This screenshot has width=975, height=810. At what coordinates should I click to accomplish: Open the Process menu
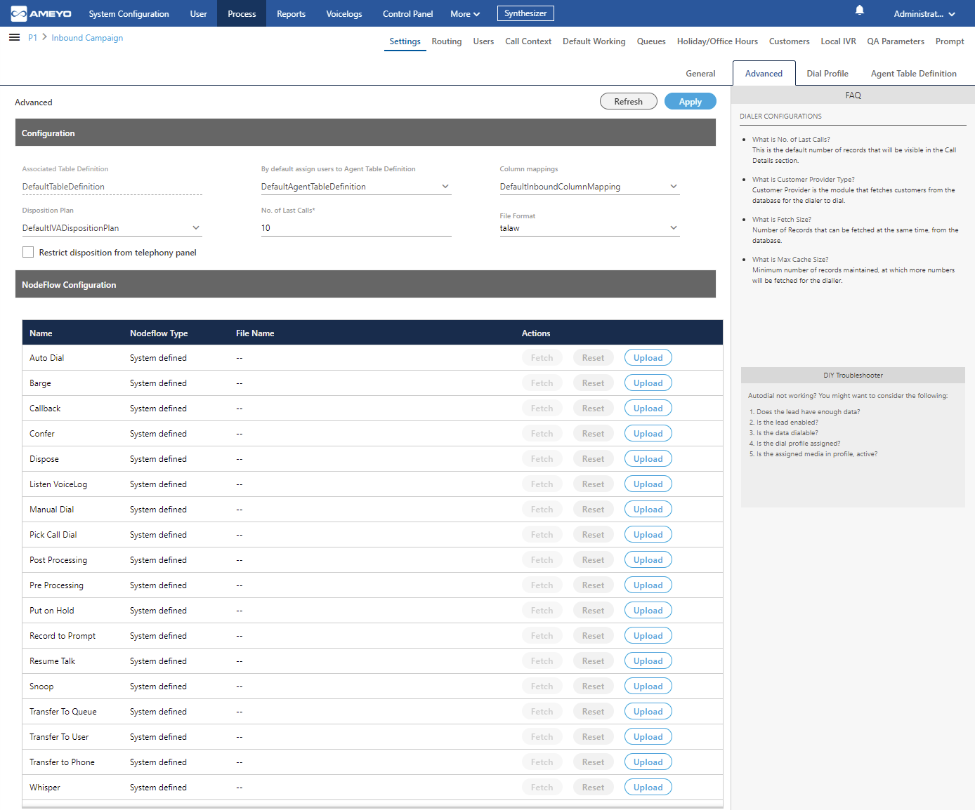(x=242, y=14)
